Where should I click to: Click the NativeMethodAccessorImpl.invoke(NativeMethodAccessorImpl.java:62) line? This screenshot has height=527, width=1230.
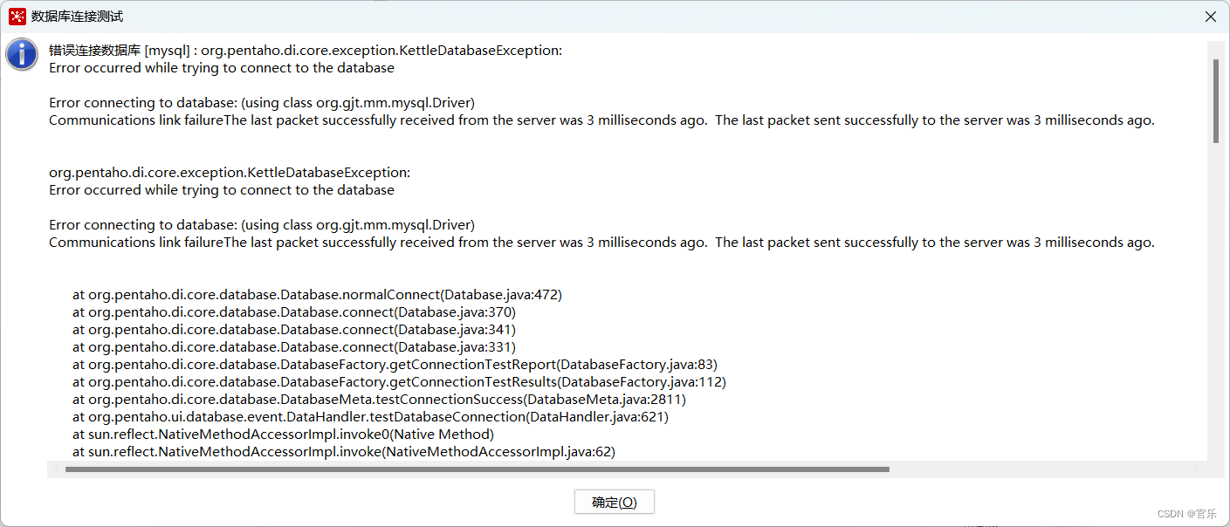344,452
